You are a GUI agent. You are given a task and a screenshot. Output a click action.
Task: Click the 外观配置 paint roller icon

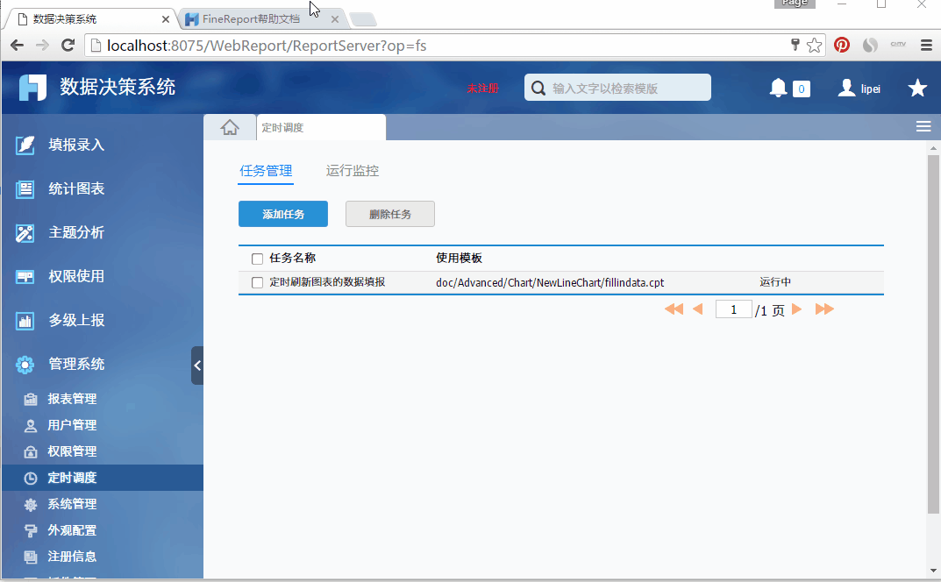(x=31, y=531)
